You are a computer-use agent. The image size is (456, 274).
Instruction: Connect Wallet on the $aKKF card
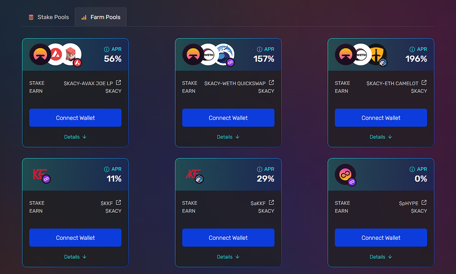point(228,238)
